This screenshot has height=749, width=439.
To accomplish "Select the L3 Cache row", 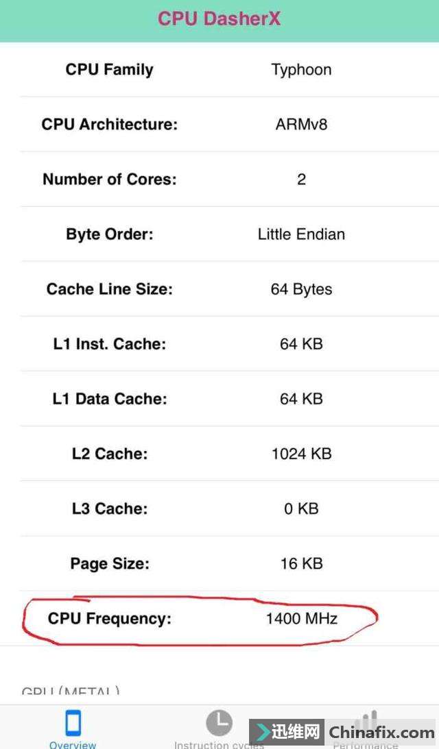I will coord(219,508).
